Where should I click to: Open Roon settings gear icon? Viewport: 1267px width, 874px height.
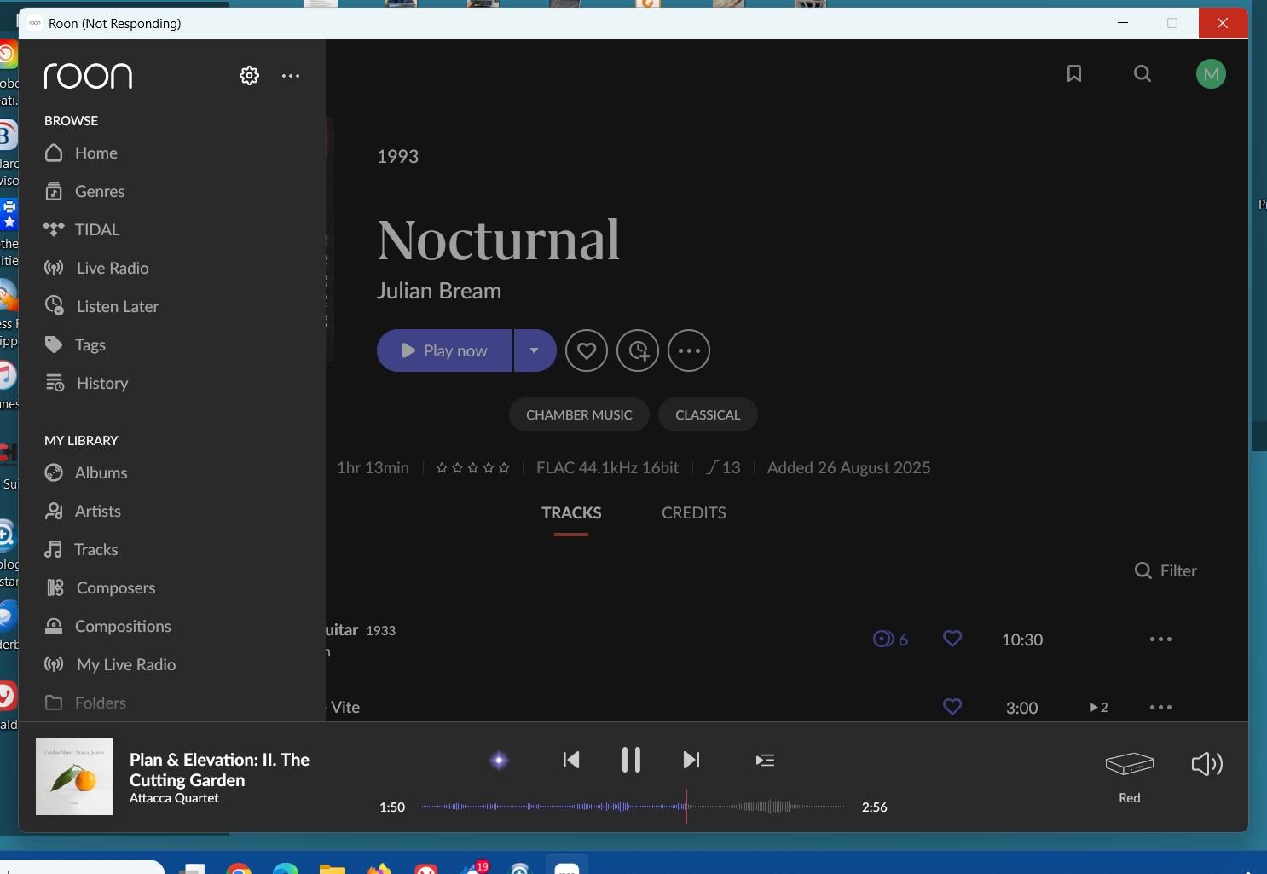point(249,76)
